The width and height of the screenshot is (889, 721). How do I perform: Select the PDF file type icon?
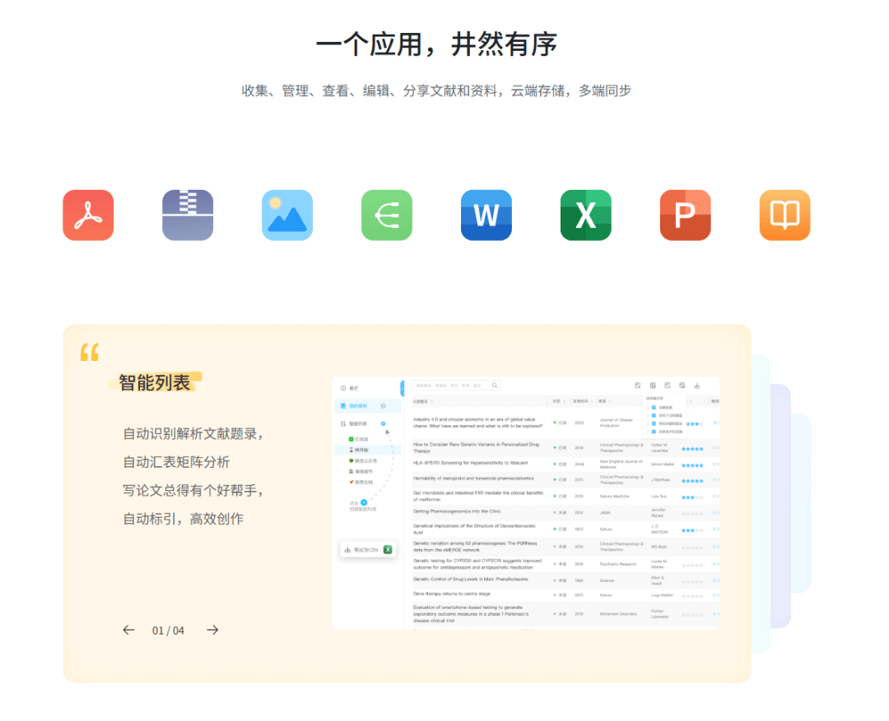(x=88, y=215)
